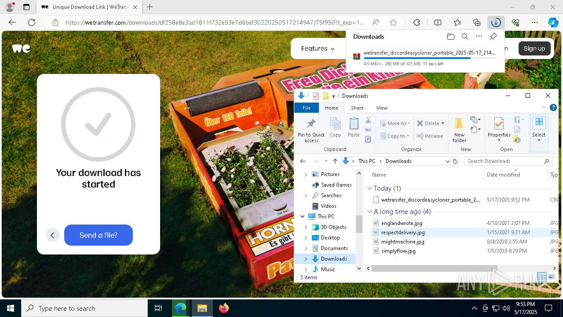Image resolution: width=563 pixels, height=317 pixels.
Task: Open Easy access dropdown in ribbon
Action: tap(475, 129)
